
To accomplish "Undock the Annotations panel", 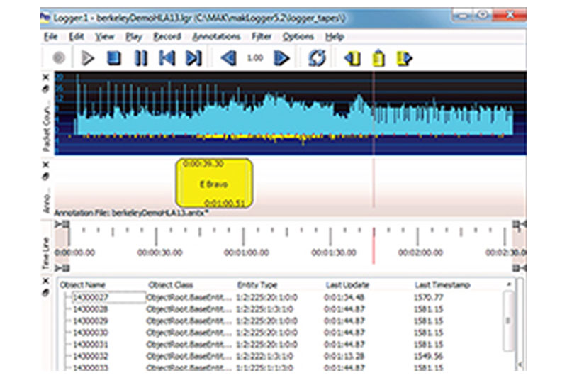I will [45, 177].
